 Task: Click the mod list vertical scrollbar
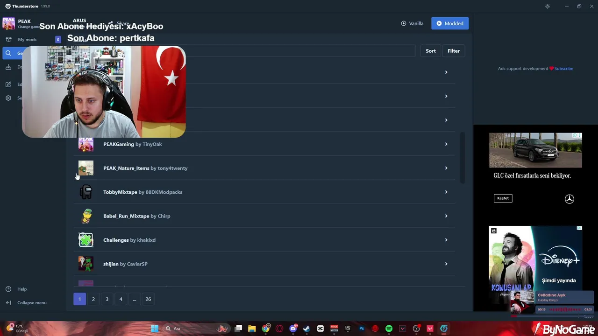click(463, 158)
